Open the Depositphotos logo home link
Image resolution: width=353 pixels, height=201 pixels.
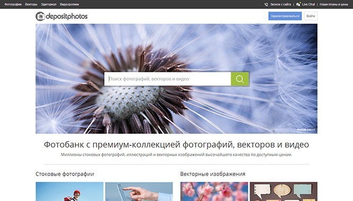point(61,16)
